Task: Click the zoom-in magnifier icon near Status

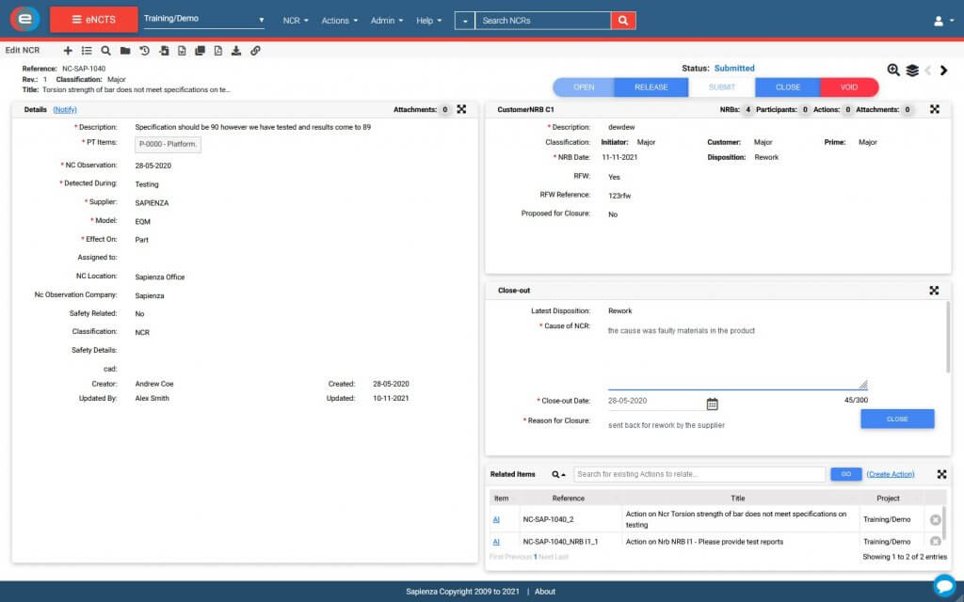Action: (x=893, y=70)
